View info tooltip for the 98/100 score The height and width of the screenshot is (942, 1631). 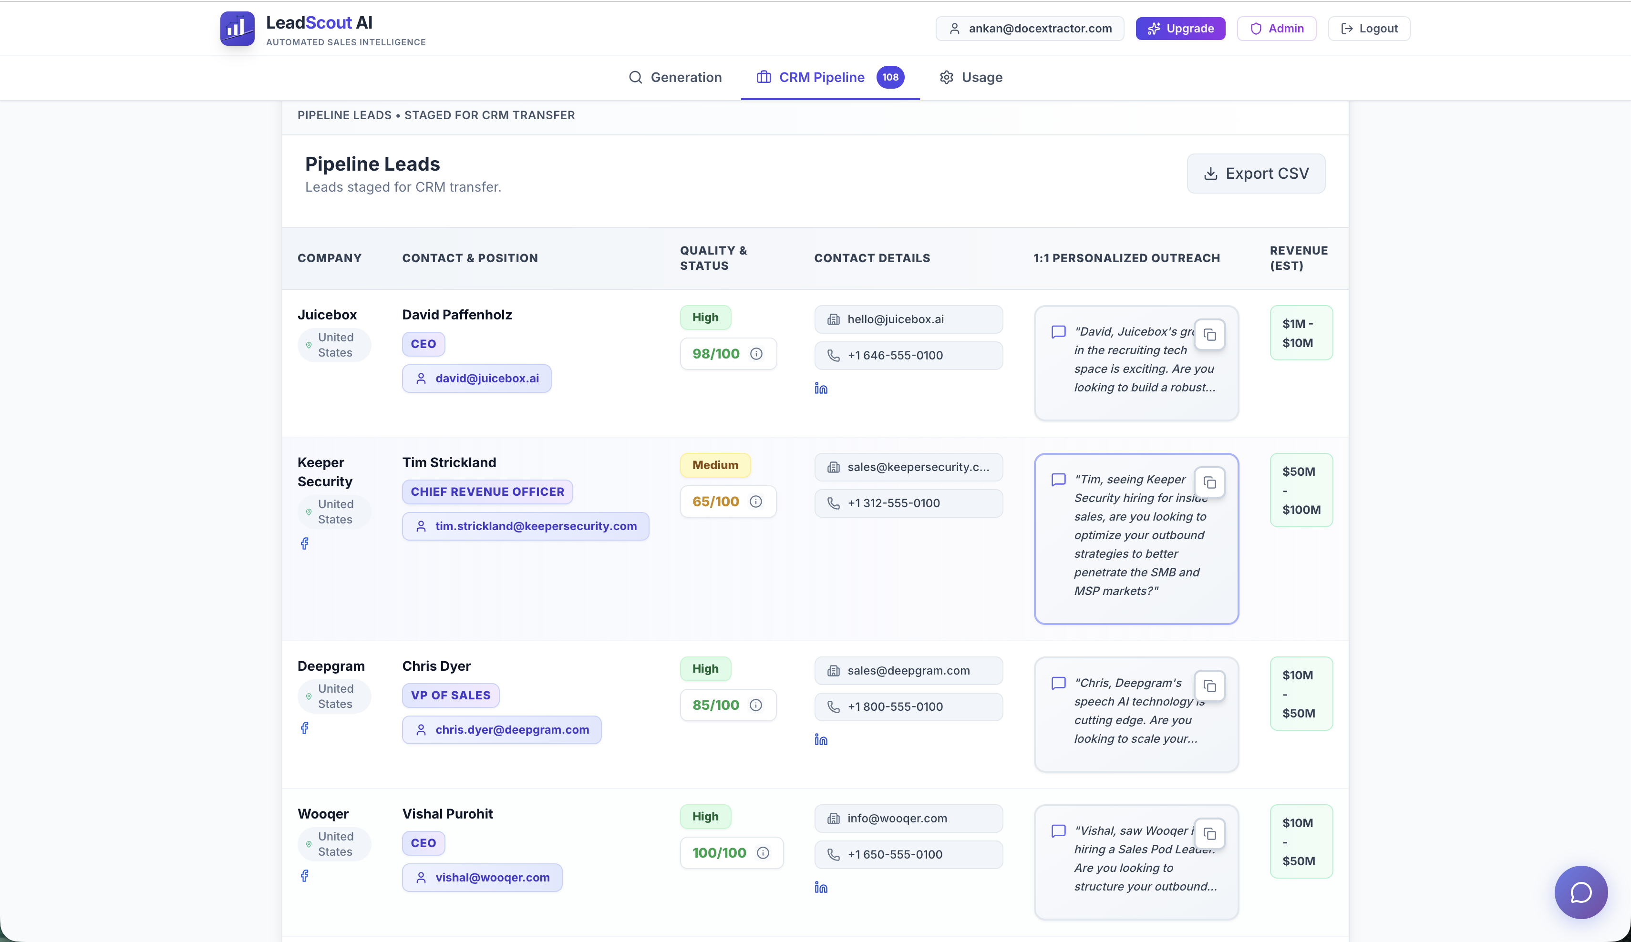756,353
